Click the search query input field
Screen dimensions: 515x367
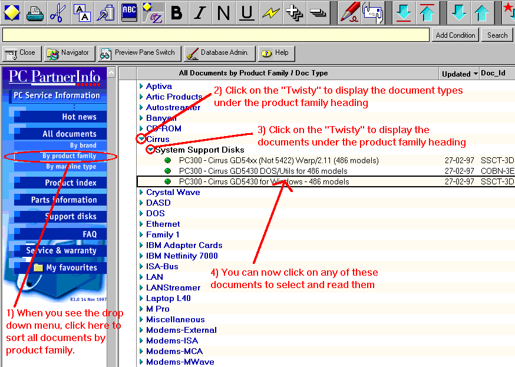[216, 35]
